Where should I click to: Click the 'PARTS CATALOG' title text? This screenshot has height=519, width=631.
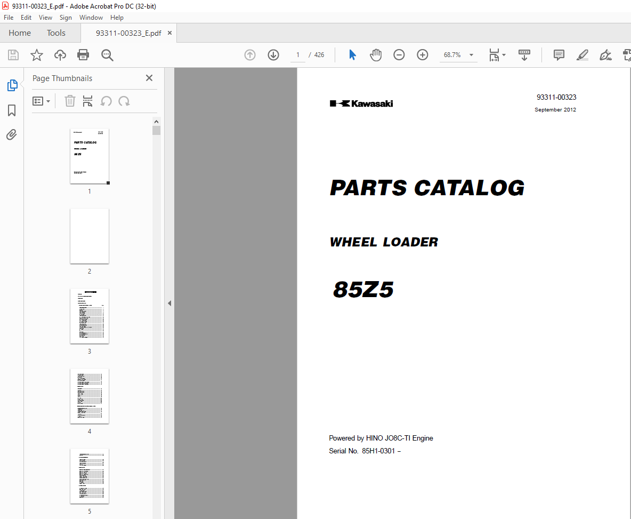click(427, 188)
